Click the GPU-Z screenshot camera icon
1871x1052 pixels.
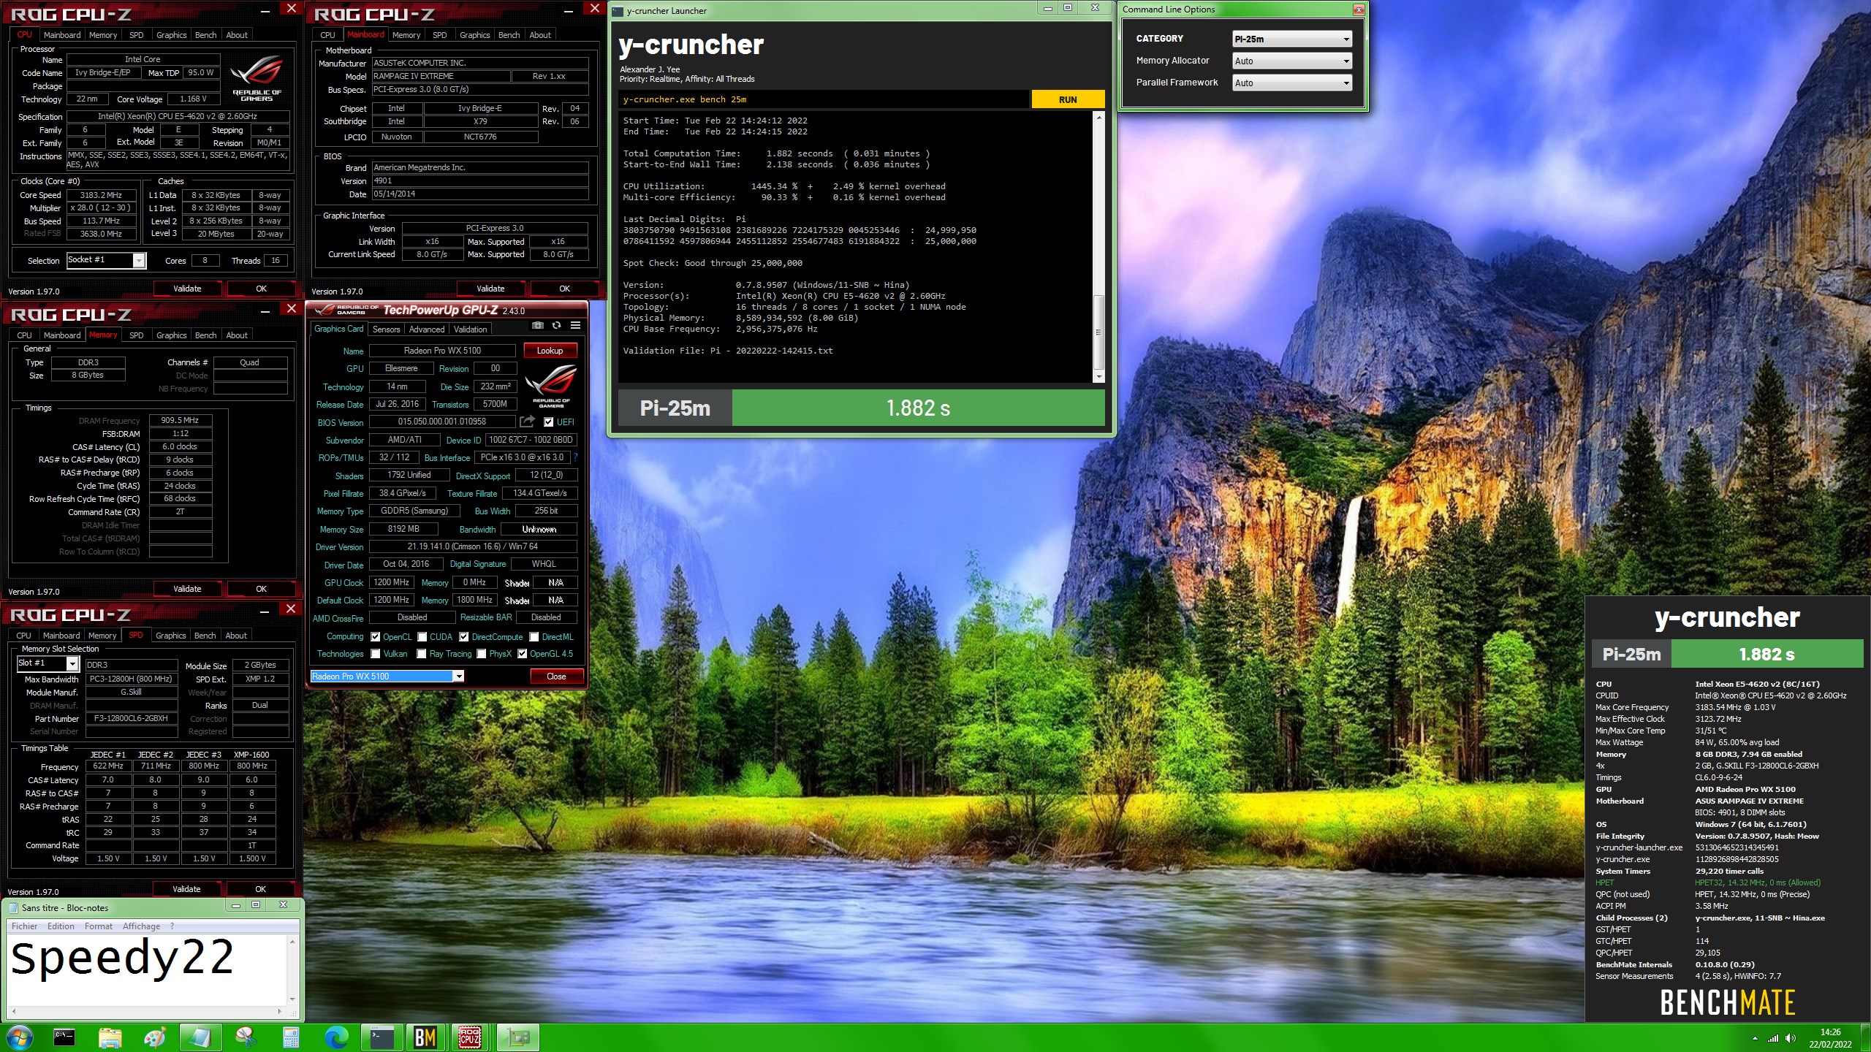coord(538,326)
